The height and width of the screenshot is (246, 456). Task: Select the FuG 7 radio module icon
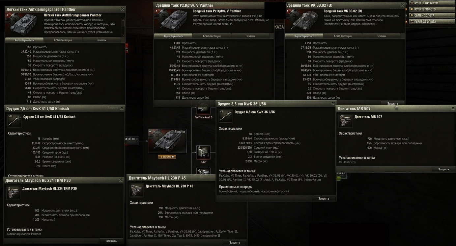(x=203, y=152)
